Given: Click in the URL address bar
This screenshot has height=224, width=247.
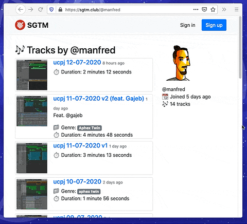Looking at the screenshot, I should pyautogui.click(x=127, y=10).
